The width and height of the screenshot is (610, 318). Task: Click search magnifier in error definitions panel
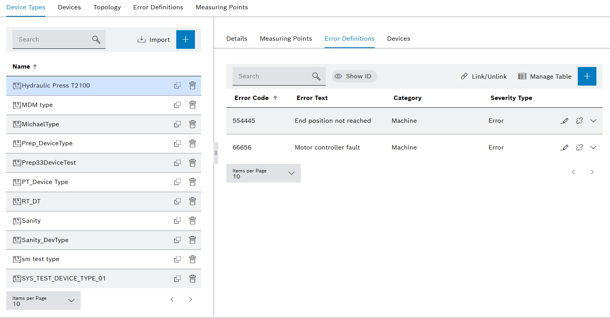click(x=316, y=76)
